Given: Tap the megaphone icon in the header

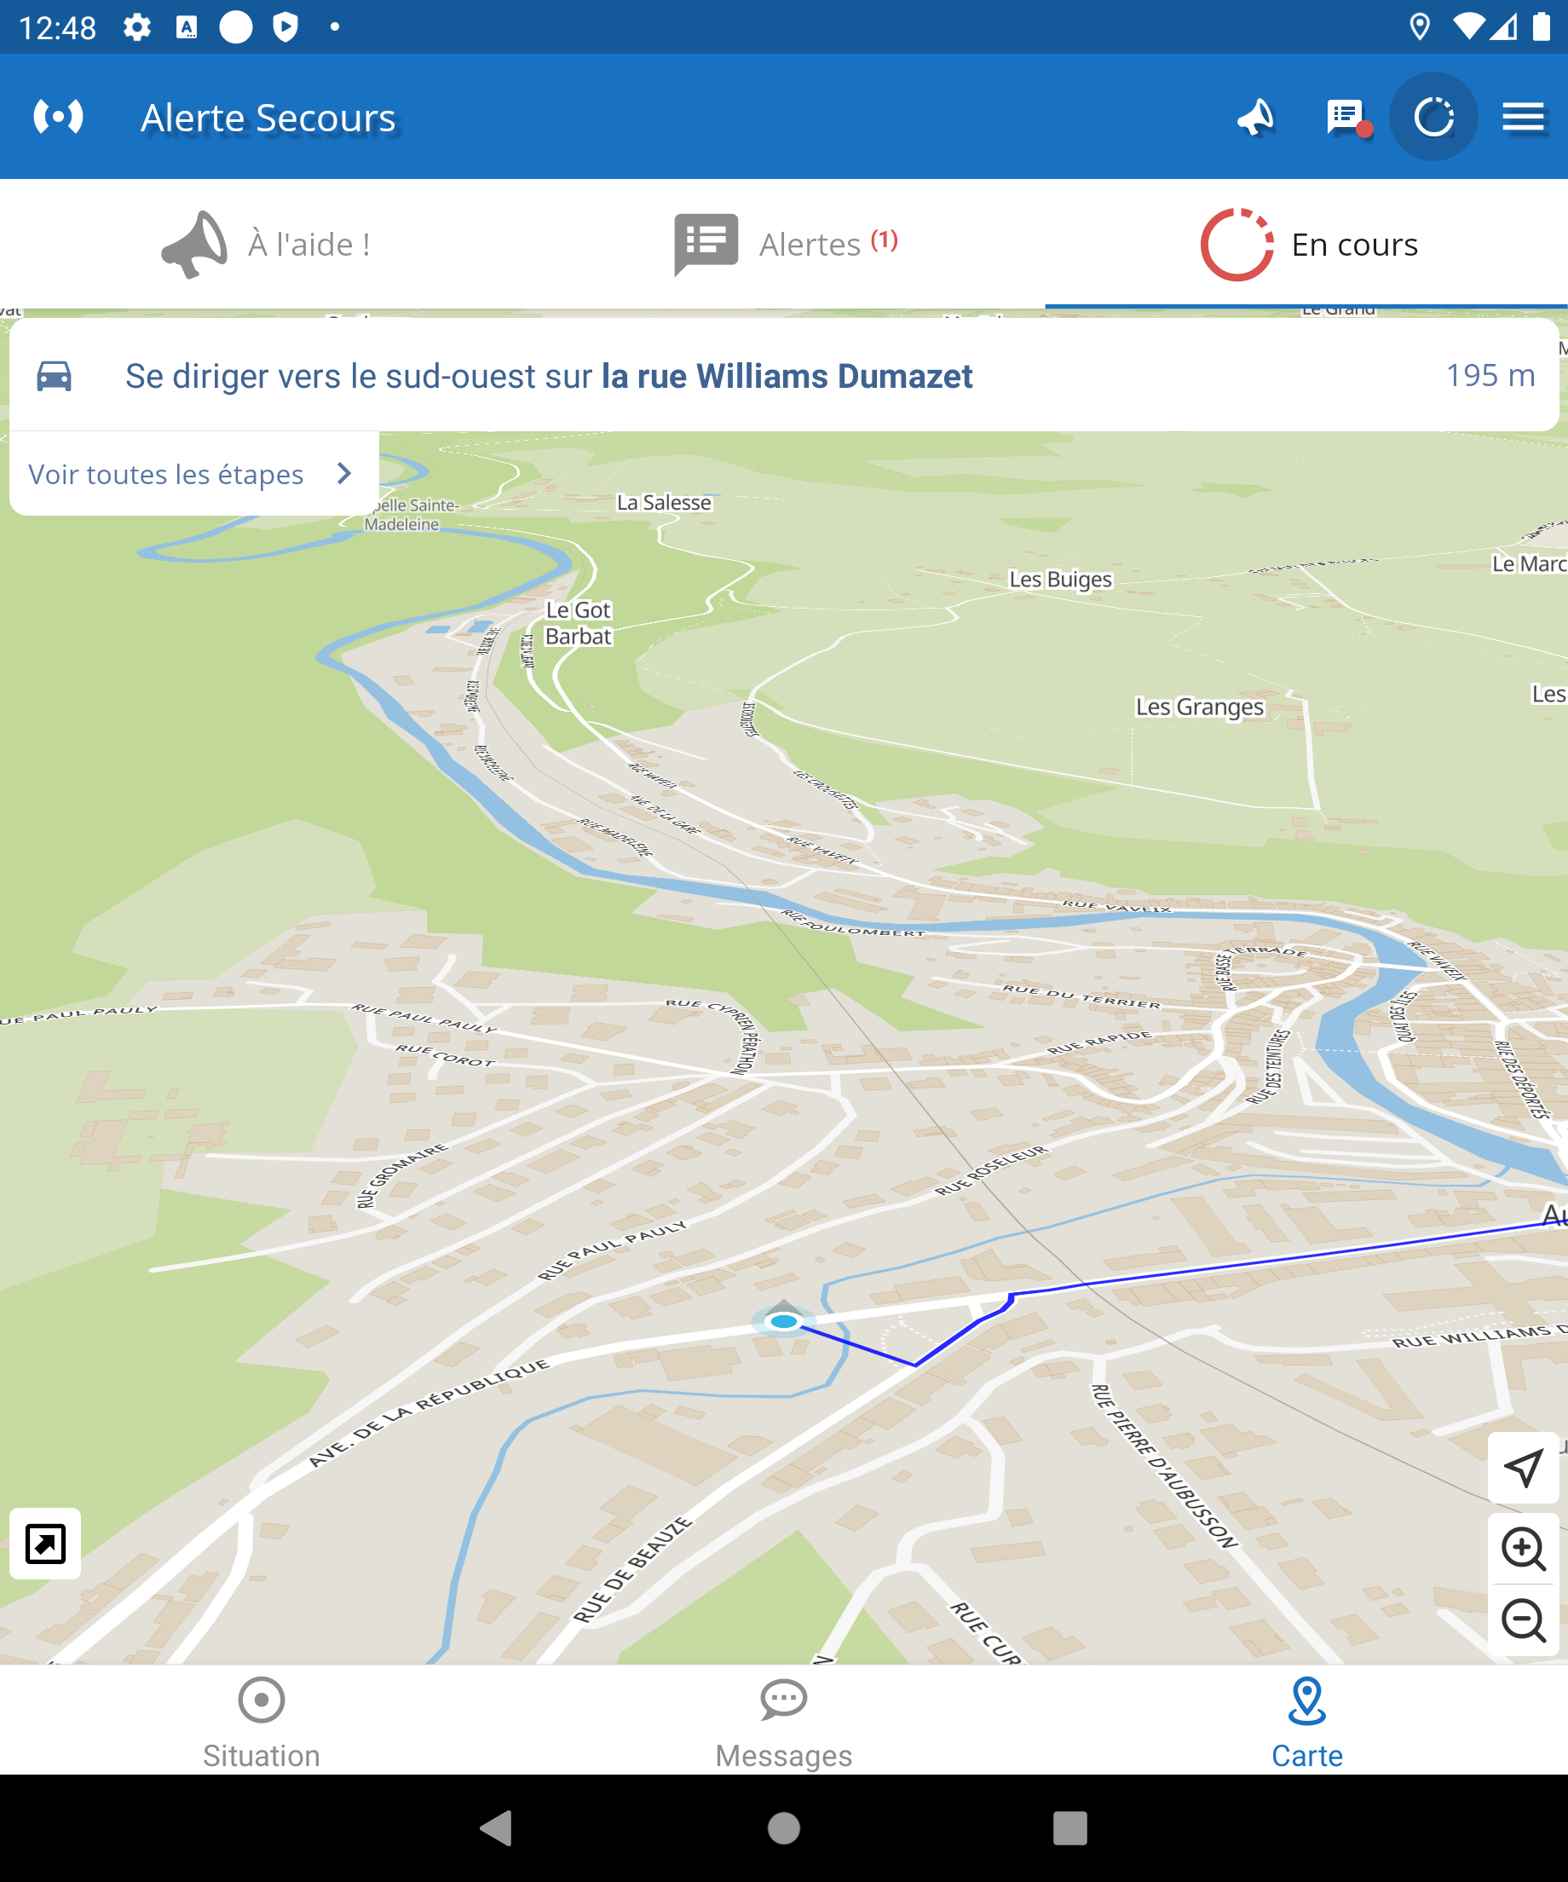Looking at the screenshot, I should coord(1255,118).
